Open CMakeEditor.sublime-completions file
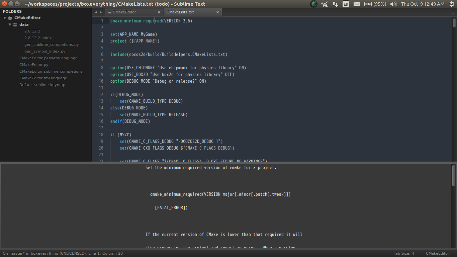 point(51,71)
